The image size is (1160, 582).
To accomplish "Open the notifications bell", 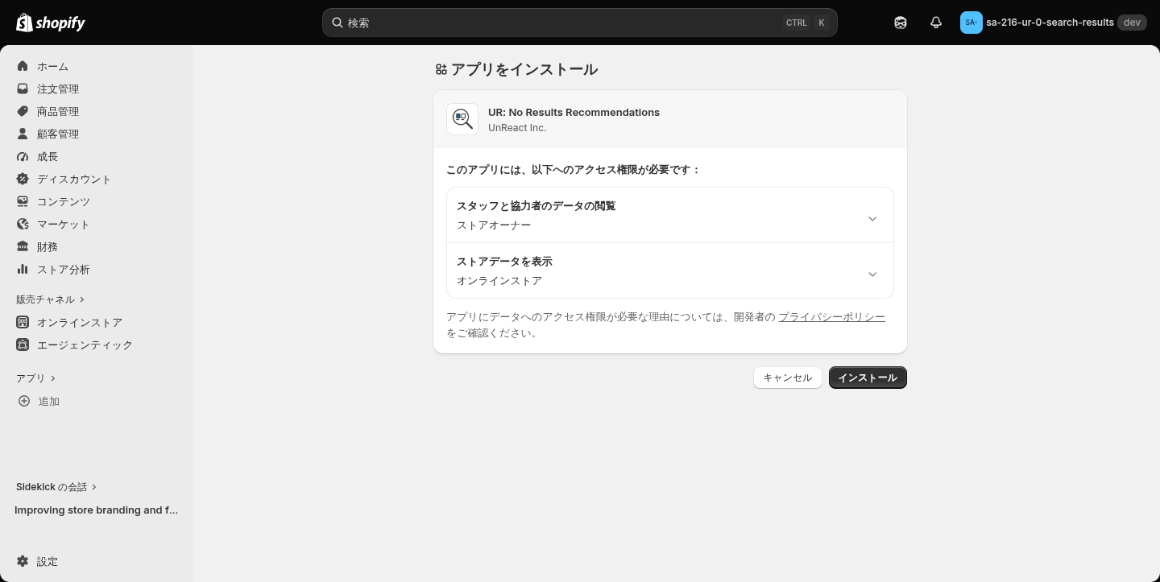I will [936, 23].
